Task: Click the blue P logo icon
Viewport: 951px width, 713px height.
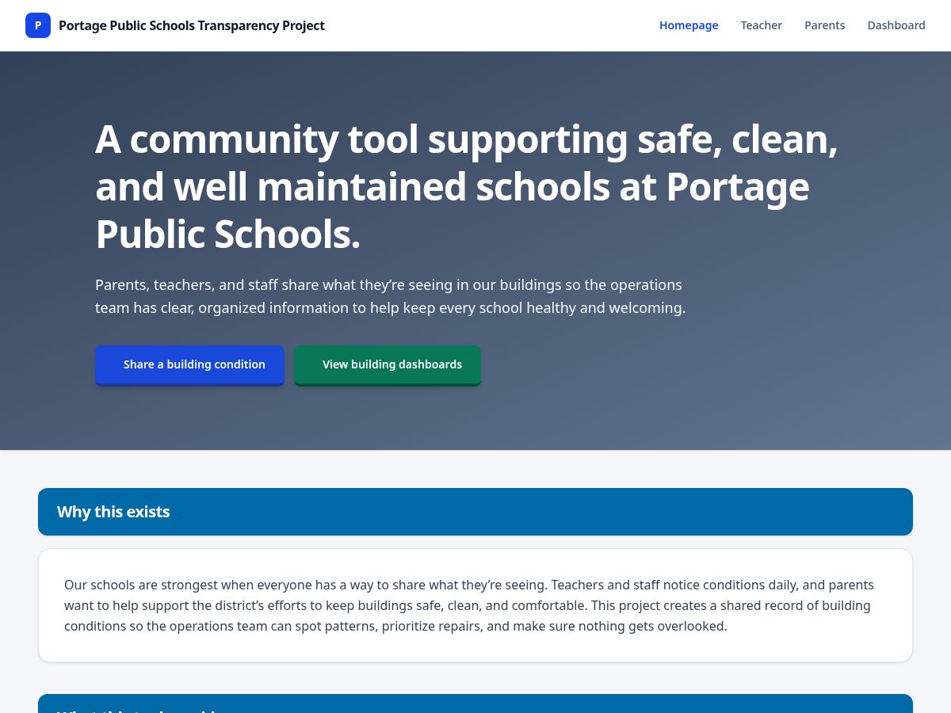Action: (x=38, y=25)
